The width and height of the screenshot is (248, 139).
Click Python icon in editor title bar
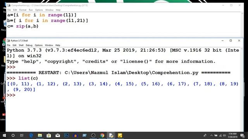[x=9, y=5]
